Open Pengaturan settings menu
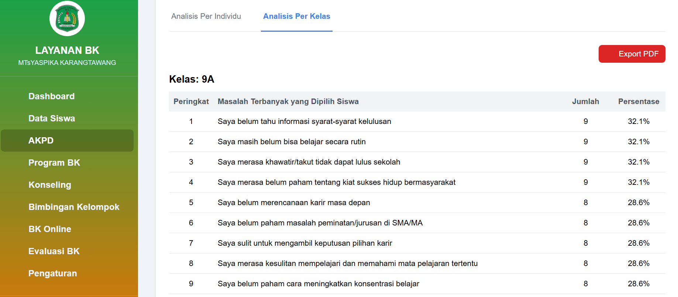 (x=53, y=273)
